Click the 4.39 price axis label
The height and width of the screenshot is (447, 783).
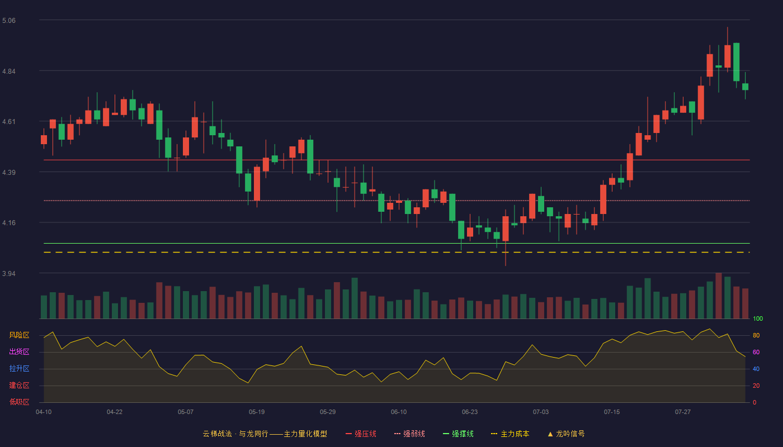tap(9, 173)
